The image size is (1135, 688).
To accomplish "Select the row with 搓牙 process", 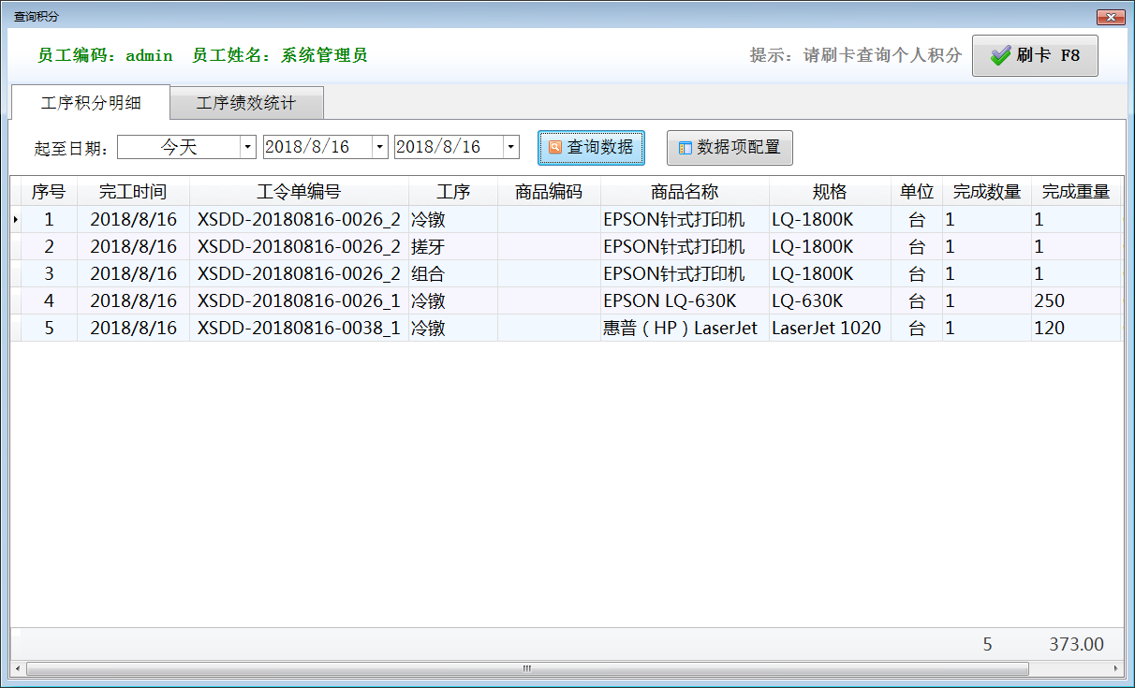I will coord(427,247).
